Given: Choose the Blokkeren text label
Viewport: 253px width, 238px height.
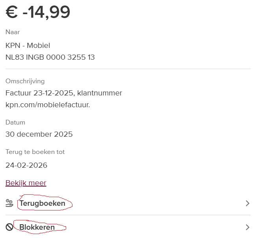Looking at the screenshot, I should pos(37,227).
